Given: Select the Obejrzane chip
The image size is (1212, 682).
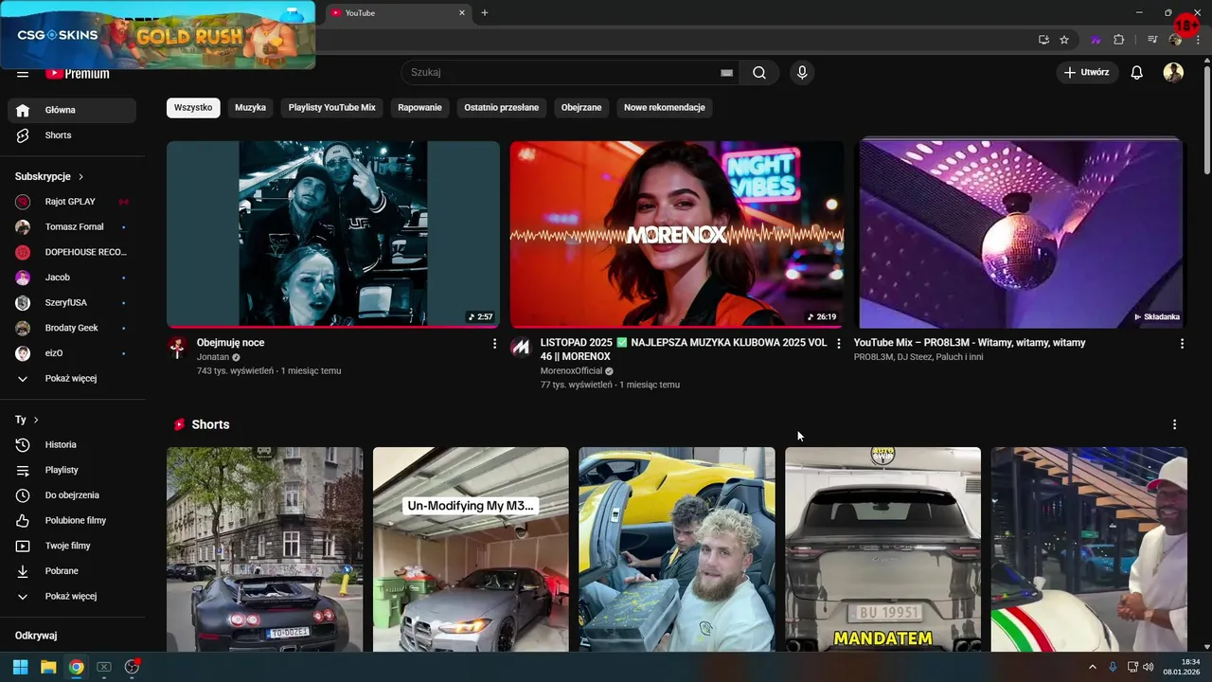Looking at the screenshot, I should 581,108.
